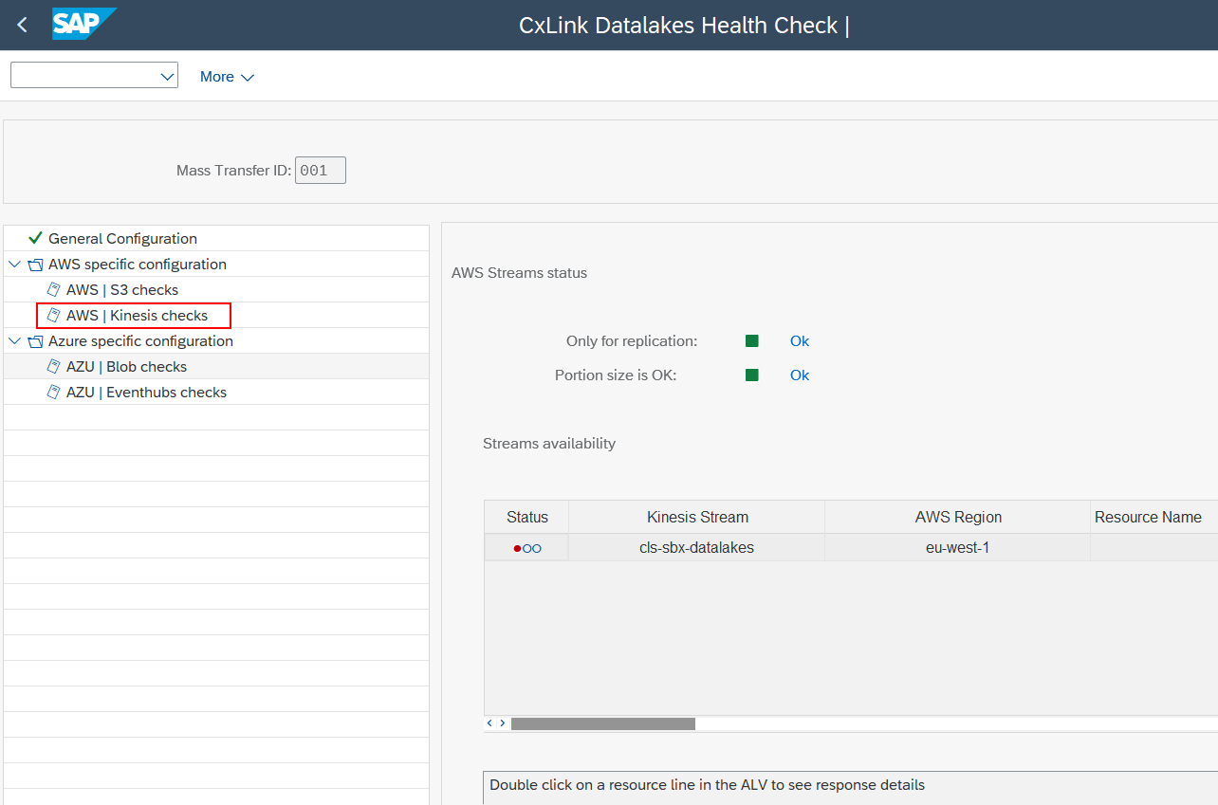Image resolution: width=1218 pixels, height=805 pixels.
Task: Click the AWS specific configuration folder icon
Action: coord(35,265)
